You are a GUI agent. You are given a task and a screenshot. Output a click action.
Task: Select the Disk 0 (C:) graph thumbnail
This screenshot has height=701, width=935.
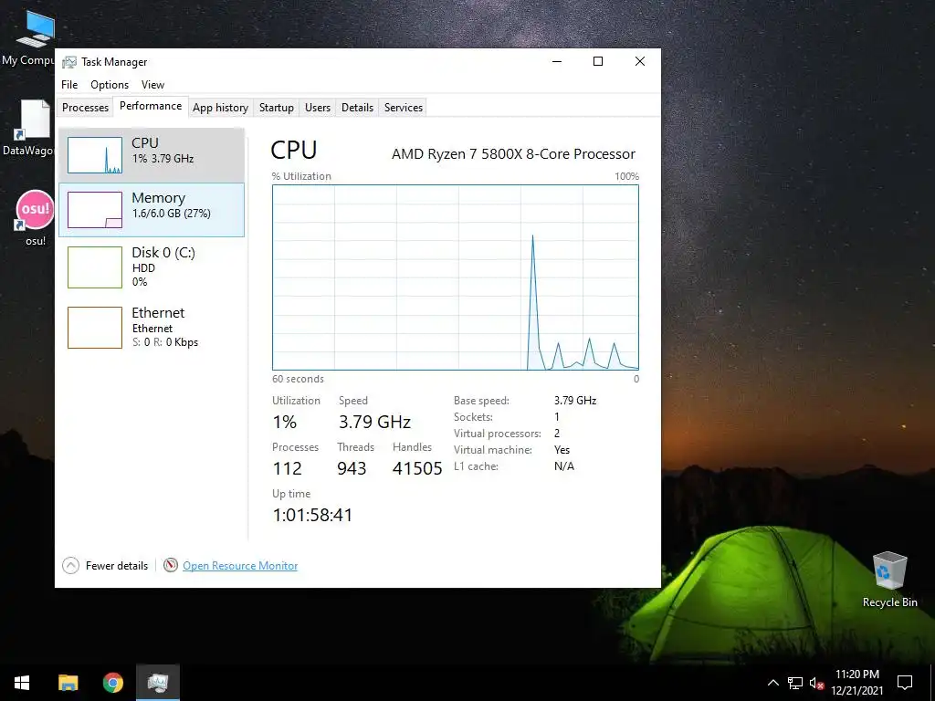click(95, 267)
